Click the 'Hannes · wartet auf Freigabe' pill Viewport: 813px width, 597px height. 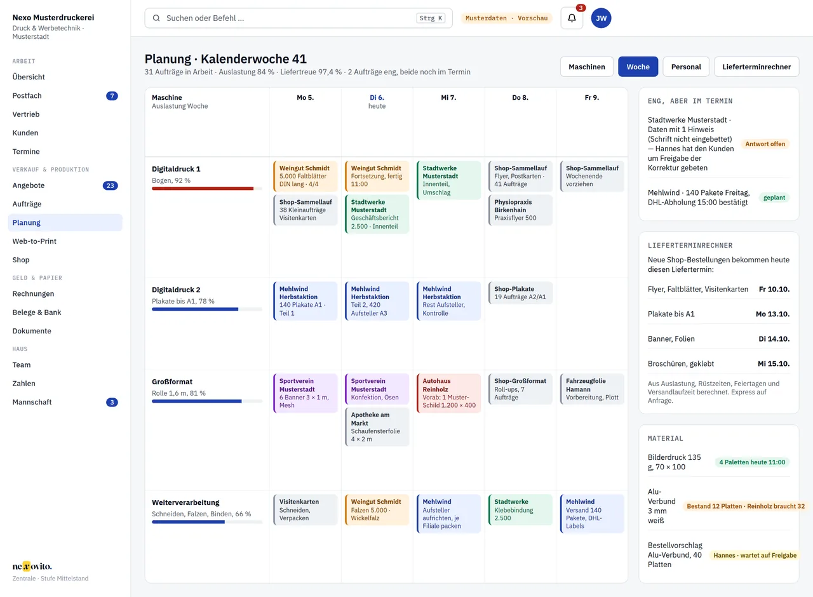pos(755,555)
